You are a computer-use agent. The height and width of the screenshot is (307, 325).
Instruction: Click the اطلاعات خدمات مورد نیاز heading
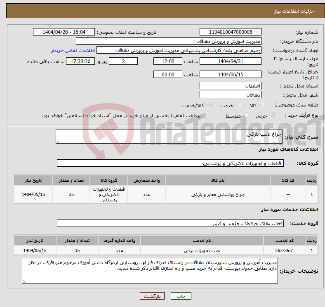pos(290,210)
